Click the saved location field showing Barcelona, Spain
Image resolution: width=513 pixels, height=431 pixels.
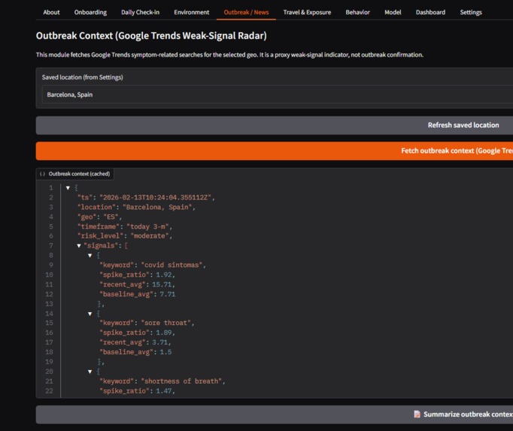click(x=278, y=95)
